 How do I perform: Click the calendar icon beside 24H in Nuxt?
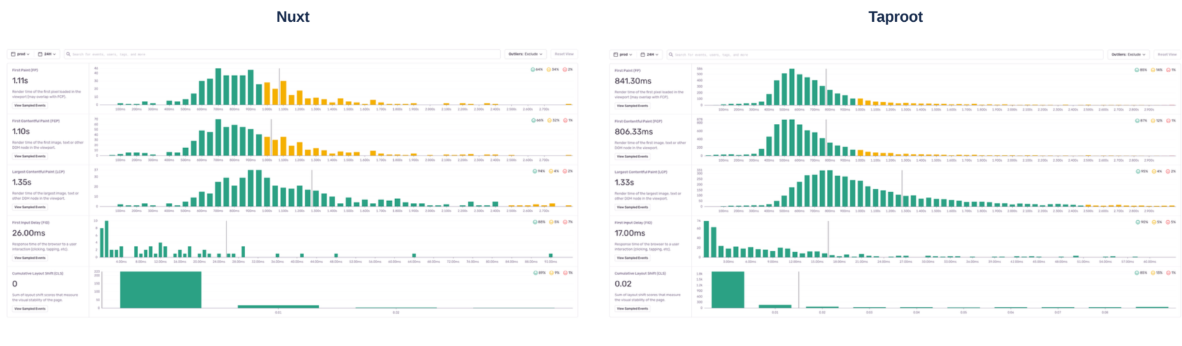pos(40,54)
